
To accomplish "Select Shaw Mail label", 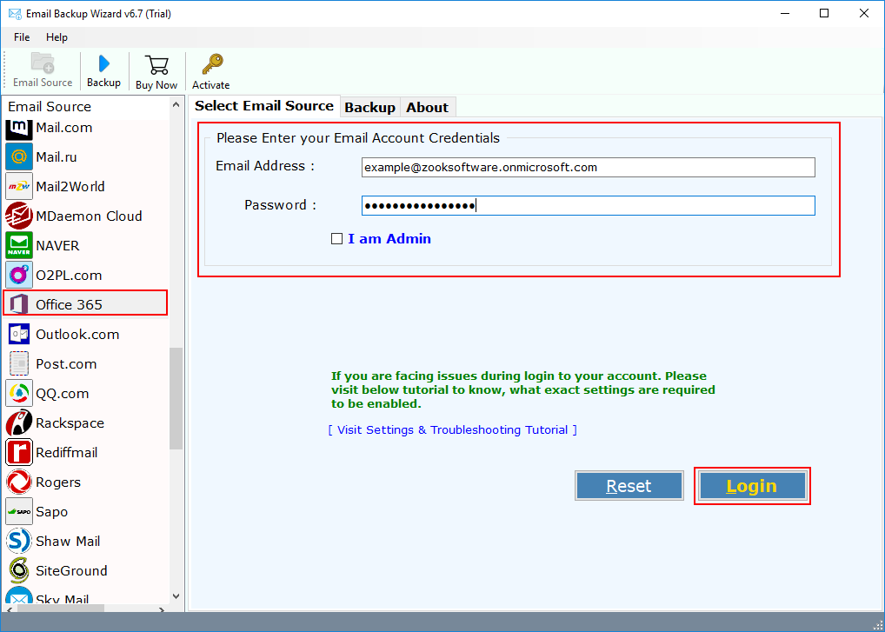I will [x=68, y=541].
